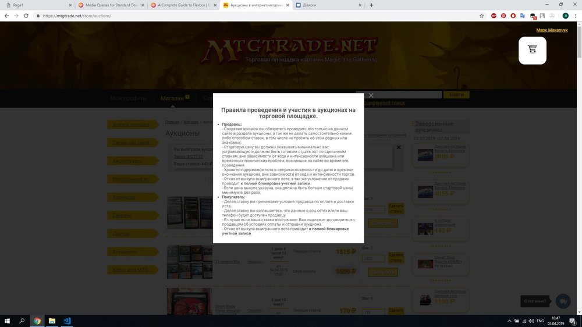Open the Марк Макарчук profile link
This screenshot has width=582, height=327.
552,30
